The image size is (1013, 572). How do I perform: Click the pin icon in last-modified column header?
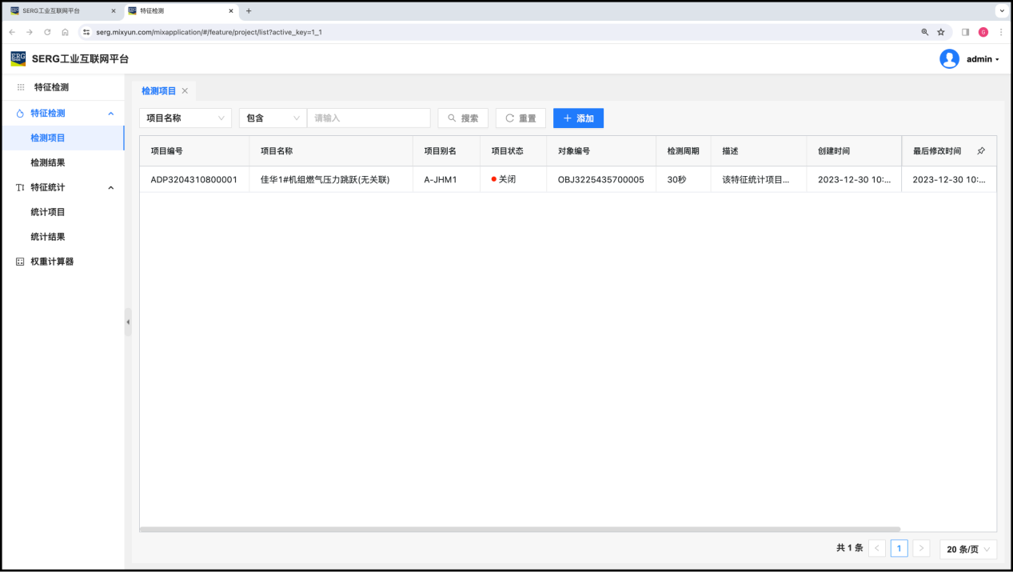(981, 151)
